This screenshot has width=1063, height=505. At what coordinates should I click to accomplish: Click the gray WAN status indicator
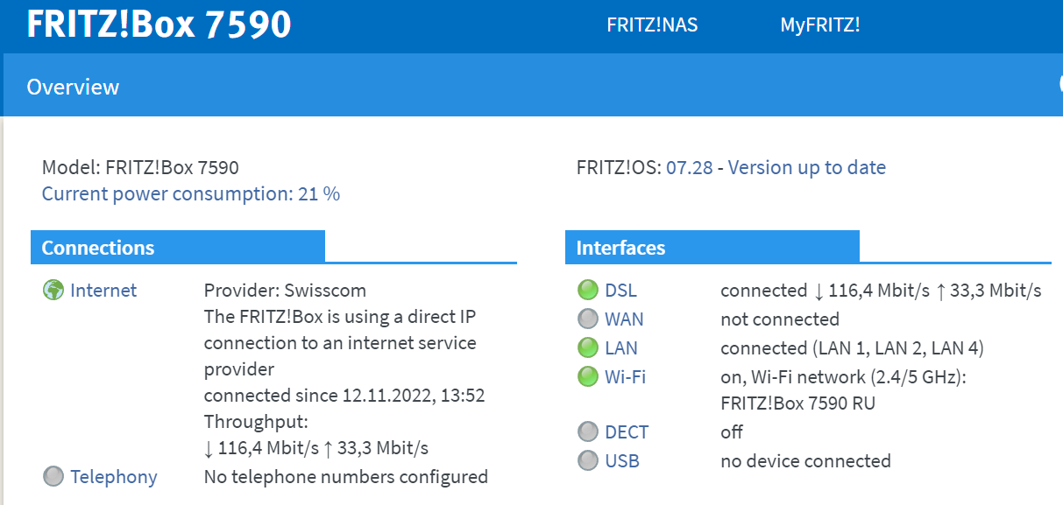[587, 319]
